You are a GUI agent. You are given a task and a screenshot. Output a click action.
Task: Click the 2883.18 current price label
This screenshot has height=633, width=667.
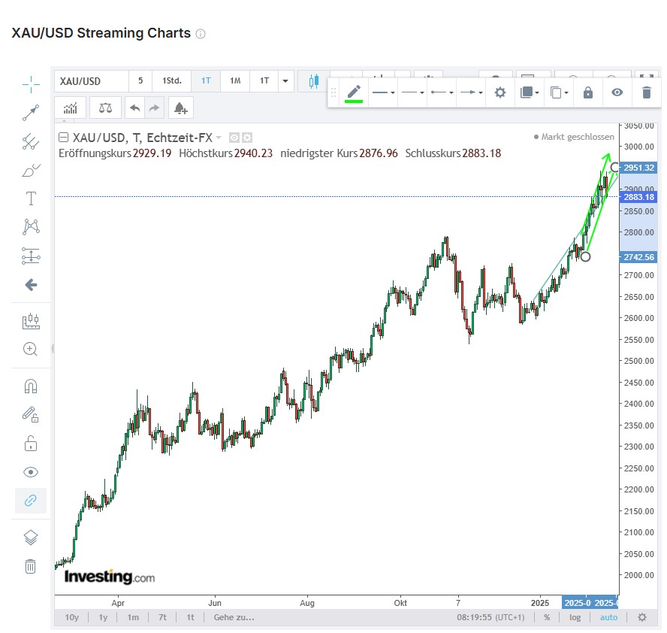coord(638,197)
